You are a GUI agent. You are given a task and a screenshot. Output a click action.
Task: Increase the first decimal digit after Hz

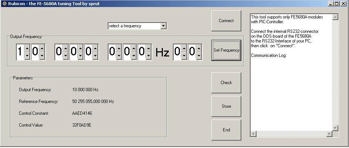[x=184, y=48]
